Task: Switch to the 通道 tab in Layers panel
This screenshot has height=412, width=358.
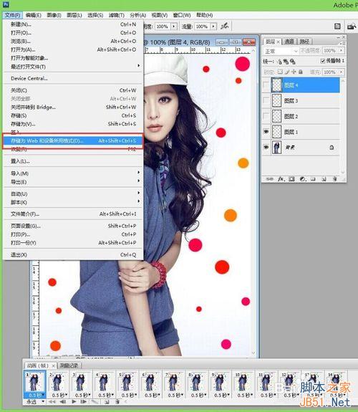Action: (x=289, y=42)
